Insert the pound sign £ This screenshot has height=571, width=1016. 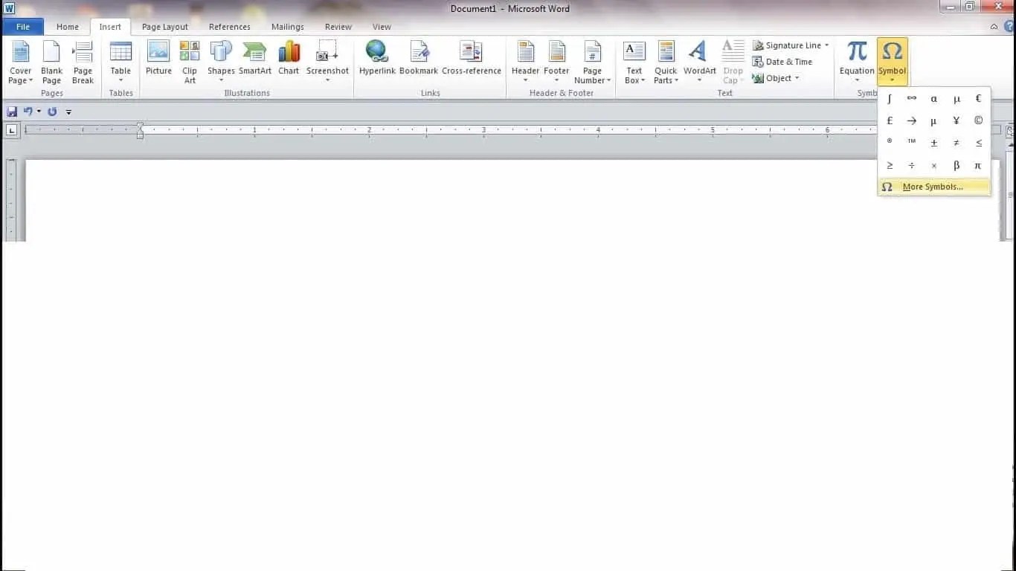[890, 120]
